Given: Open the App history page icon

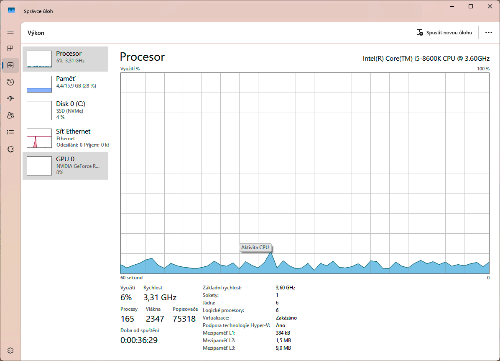Looking at the screenshot, I should tap(10, 82).
